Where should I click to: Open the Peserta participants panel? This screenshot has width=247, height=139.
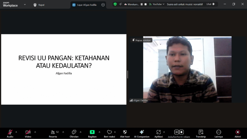(x=53, y=132)
